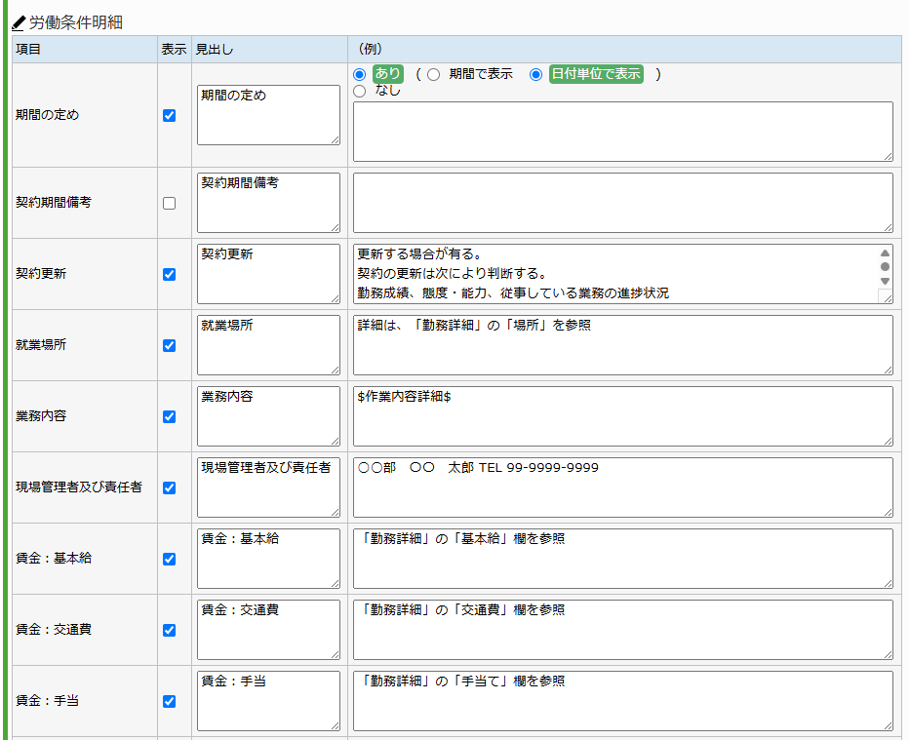Choose the 日付単位で表示 radio option
910x740 pixels.
point(535,74)
